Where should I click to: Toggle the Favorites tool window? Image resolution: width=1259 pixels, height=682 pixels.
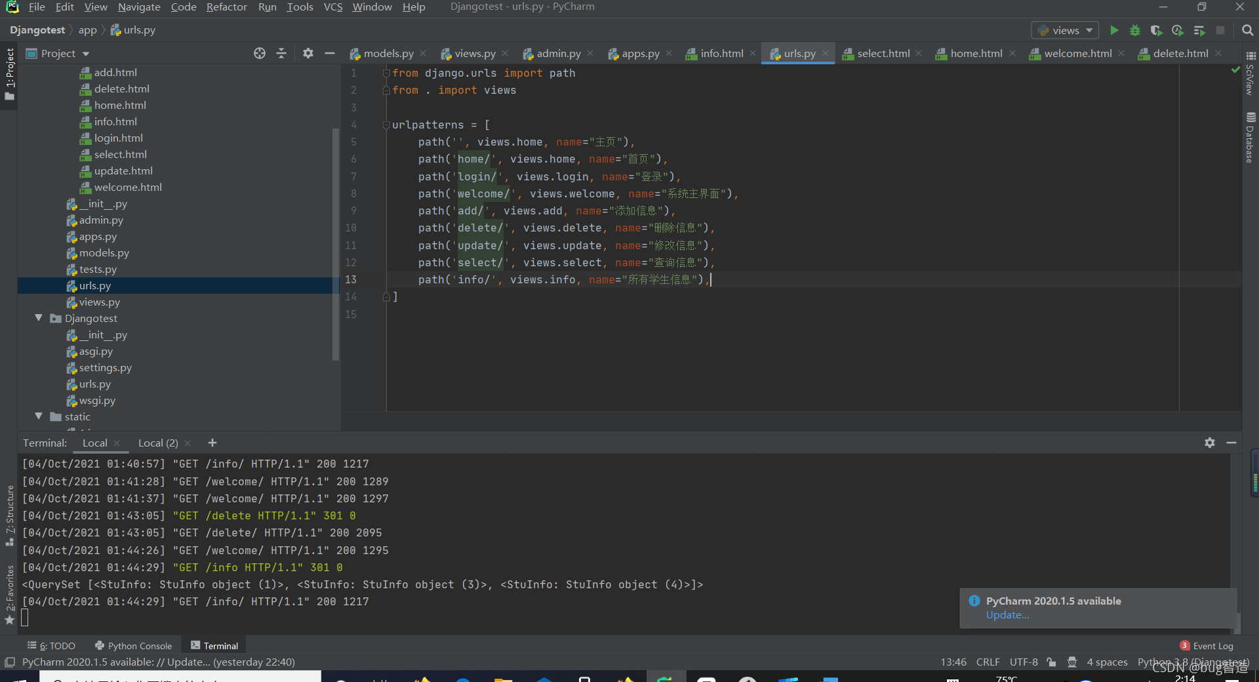(9, 595)
